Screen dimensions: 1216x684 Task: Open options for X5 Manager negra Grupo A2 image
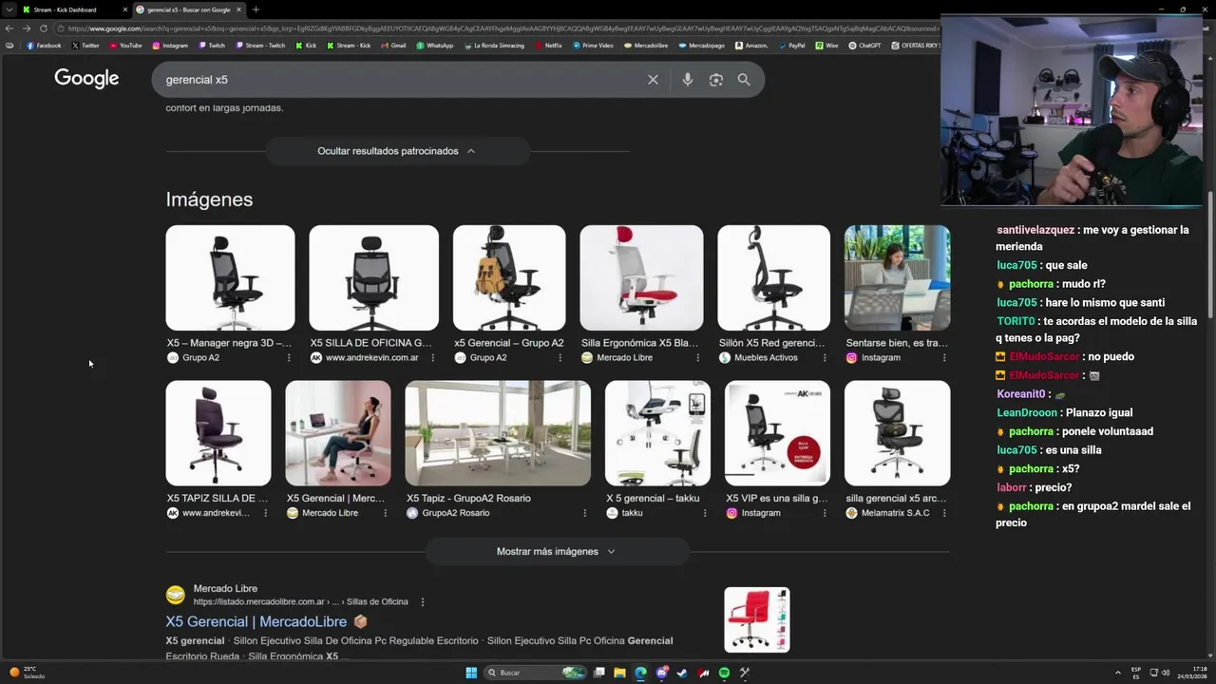289,358
